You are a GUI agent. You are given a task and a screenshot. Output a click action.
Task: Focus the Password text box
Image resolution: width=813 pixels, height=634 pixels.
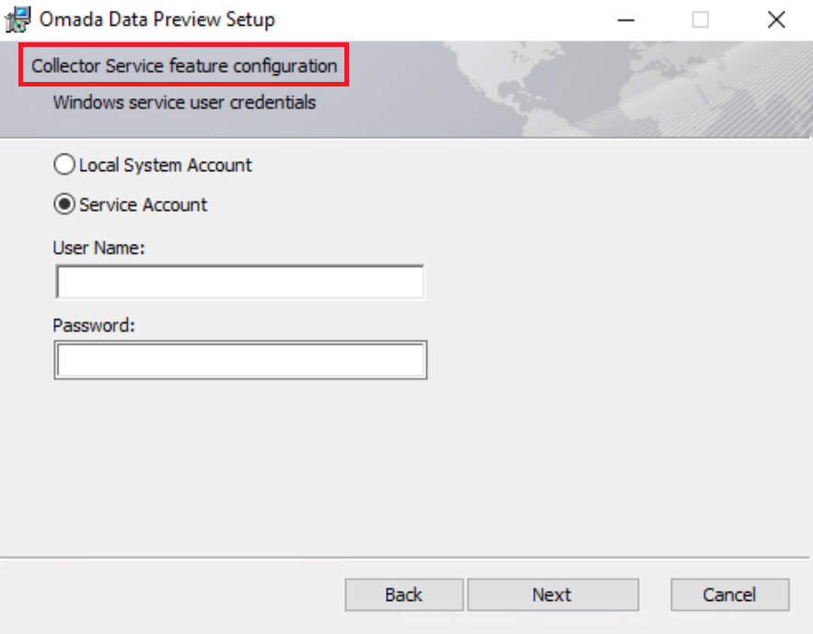[240, 360]
